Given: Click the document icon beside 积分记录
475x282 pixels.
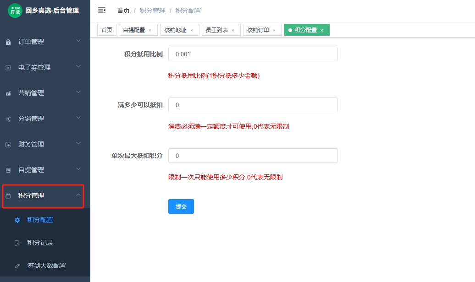Looking at the screenshot, I should 17,243.
